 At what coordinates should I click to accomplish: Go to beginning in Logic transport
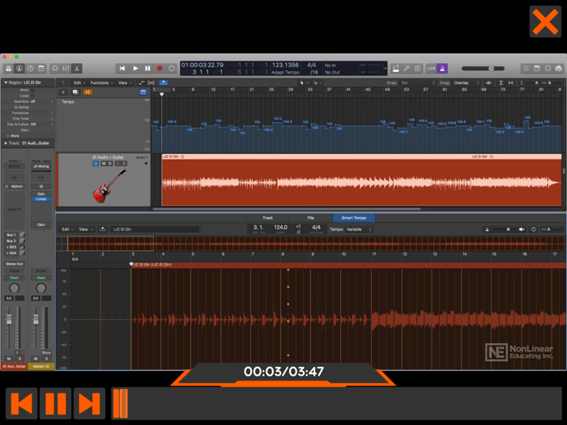(x=122, y=68)
